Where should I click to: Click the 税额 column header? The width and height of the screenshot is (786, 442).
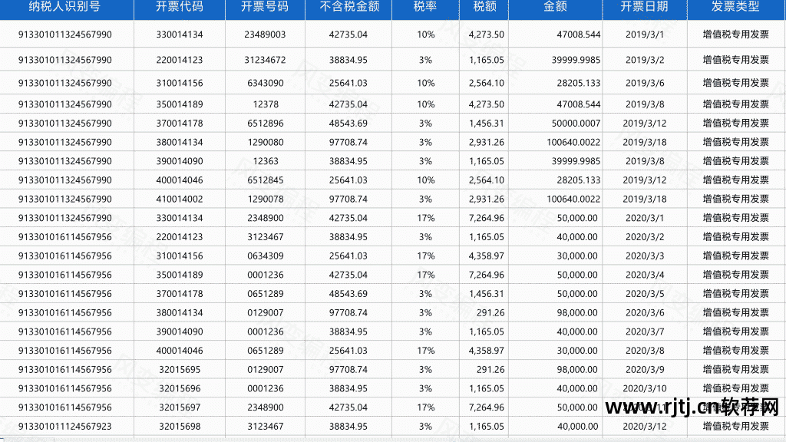point(485,6)
